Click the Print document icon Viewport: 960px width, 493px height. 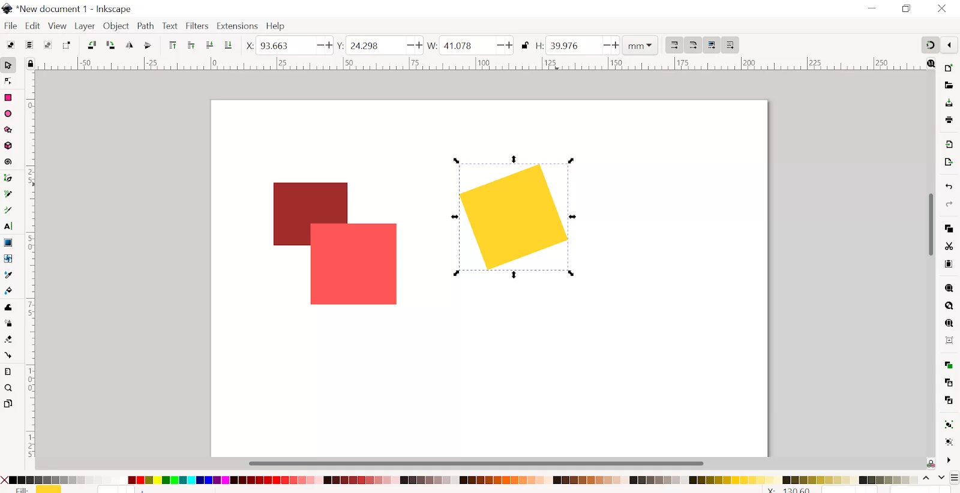pyautogui.click(x=949, y=121)
